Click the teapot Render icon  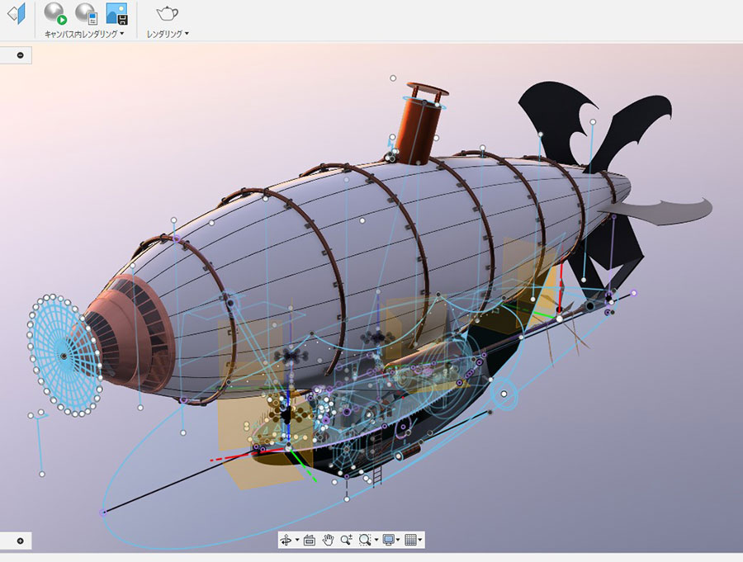[x=168, y=13]
